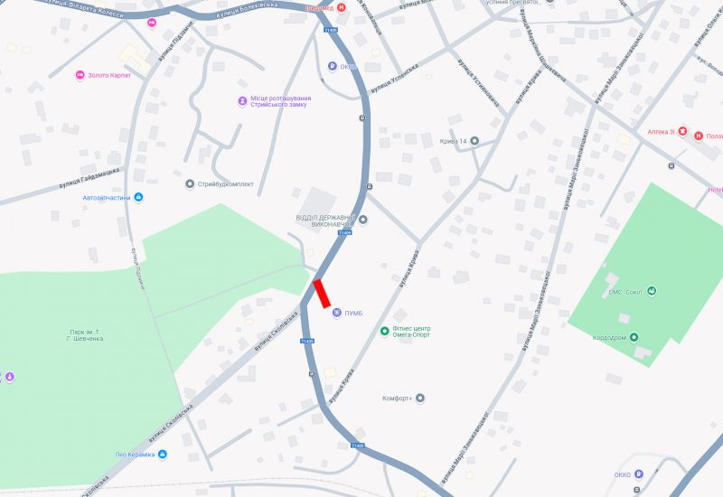
Task: Click the Комфорт+ location pin
Action: point(419,398)
